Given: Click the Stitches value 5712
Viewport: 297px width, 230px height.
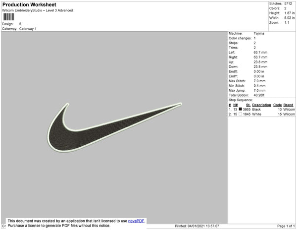Looking at the screenshot, I should point(288,3).
